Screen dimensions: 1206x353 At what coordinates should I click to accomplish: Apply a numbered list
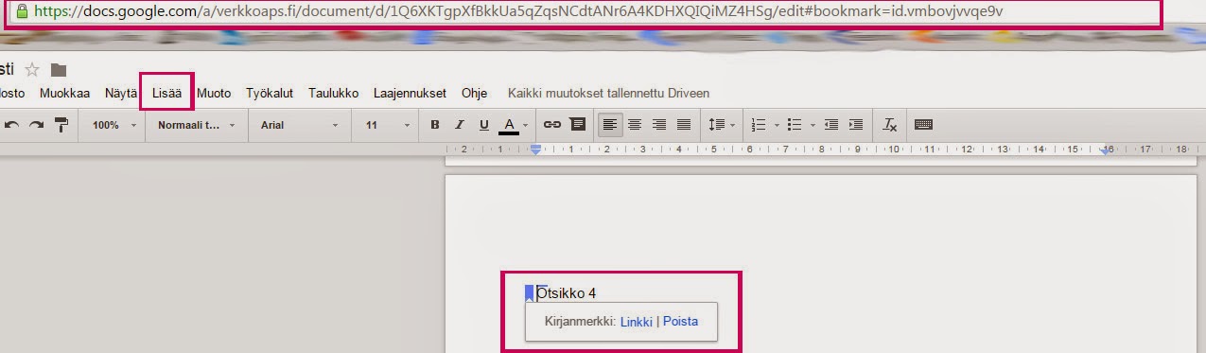pos(758,125)
